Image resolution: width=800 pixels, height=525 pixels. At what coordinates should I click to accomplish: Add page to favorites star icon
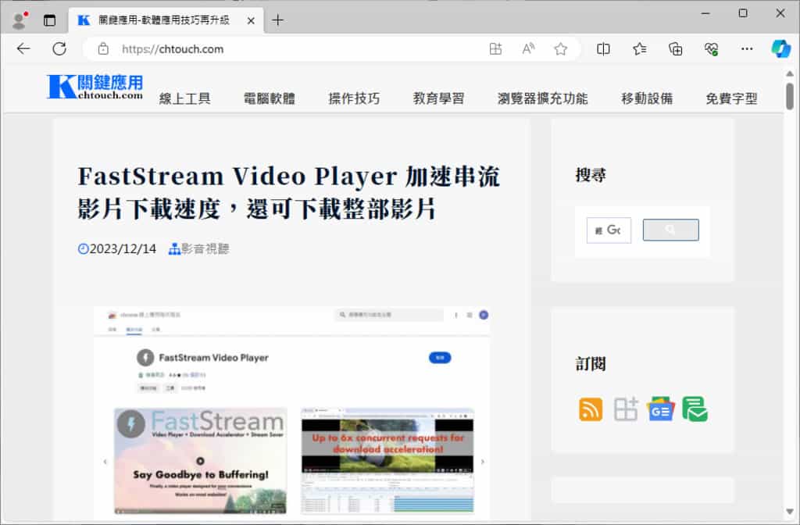(561, 49)
